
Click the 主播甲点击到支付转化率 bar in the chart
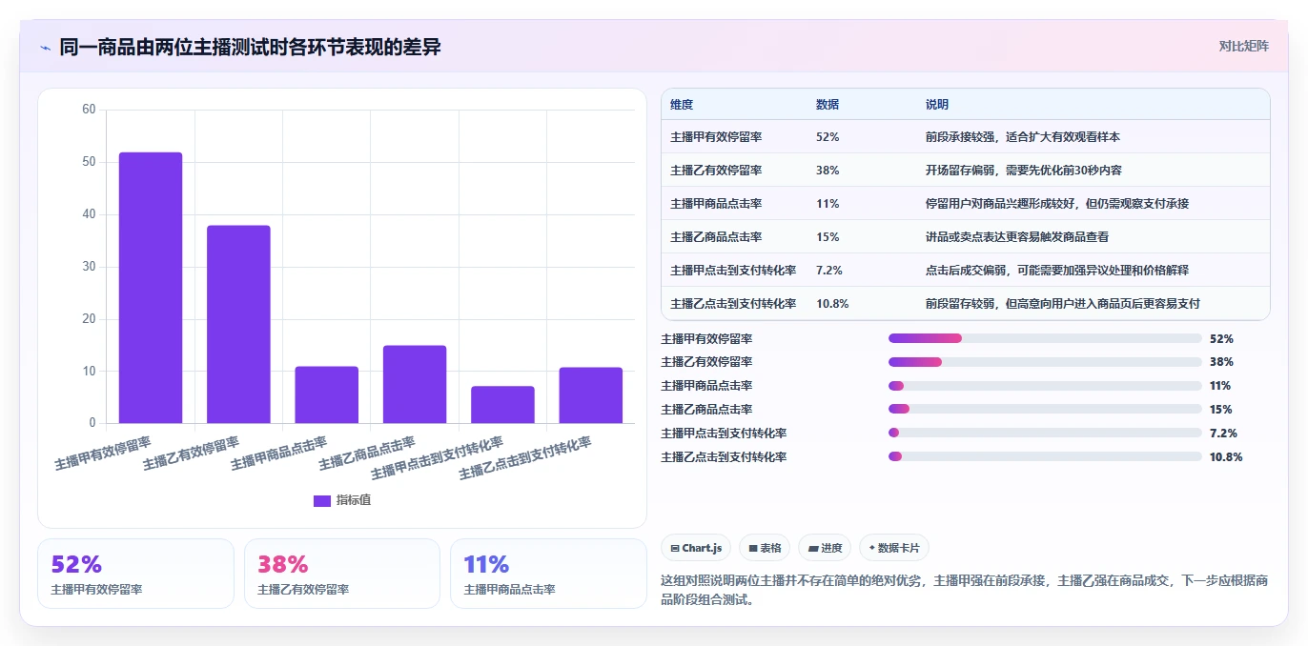(502, 405)
